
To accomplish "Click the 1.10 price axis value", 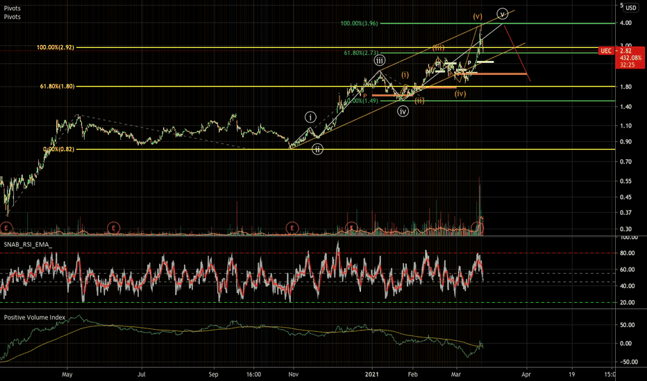I will pyautogui.click(x=625, y=125).
